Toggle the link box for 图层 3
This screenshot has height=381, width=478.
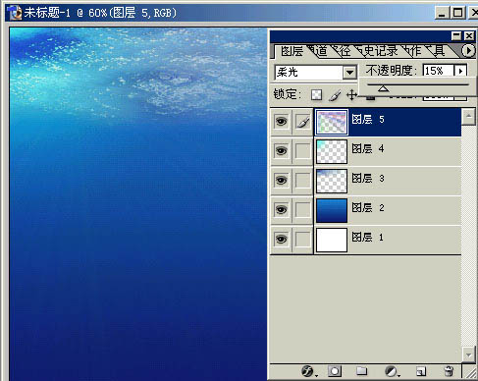coord(303,181)
